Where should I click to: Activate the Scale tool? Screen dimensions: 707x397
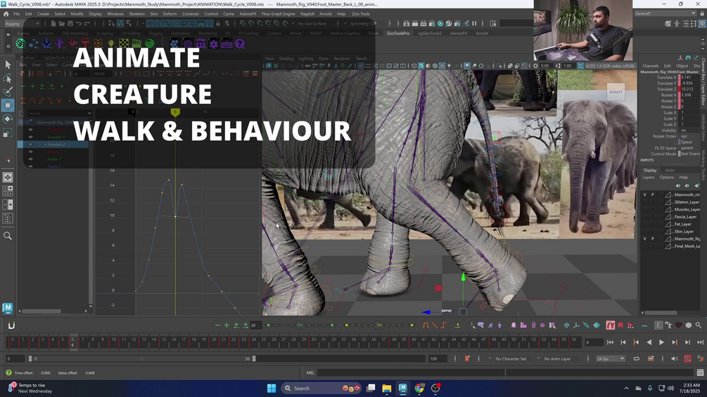point(8,133)
